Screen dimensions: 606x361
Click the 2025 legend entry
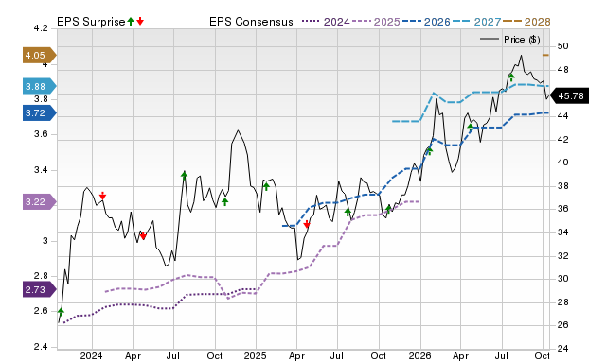pos(376,22)
